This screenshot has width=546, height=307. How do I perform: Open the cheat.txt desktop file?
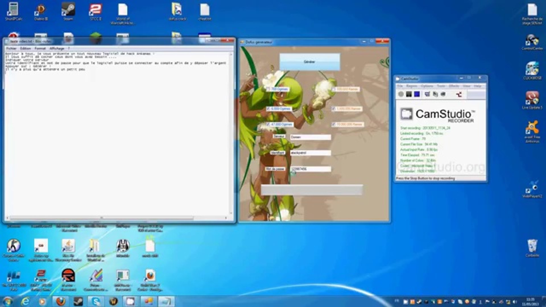point(205,12)
